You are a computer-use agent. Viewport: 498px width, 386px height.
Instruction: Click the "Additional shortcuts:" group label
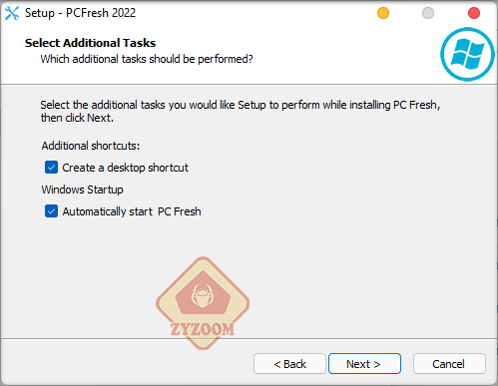pyautogui.click(x=91, y=146)
